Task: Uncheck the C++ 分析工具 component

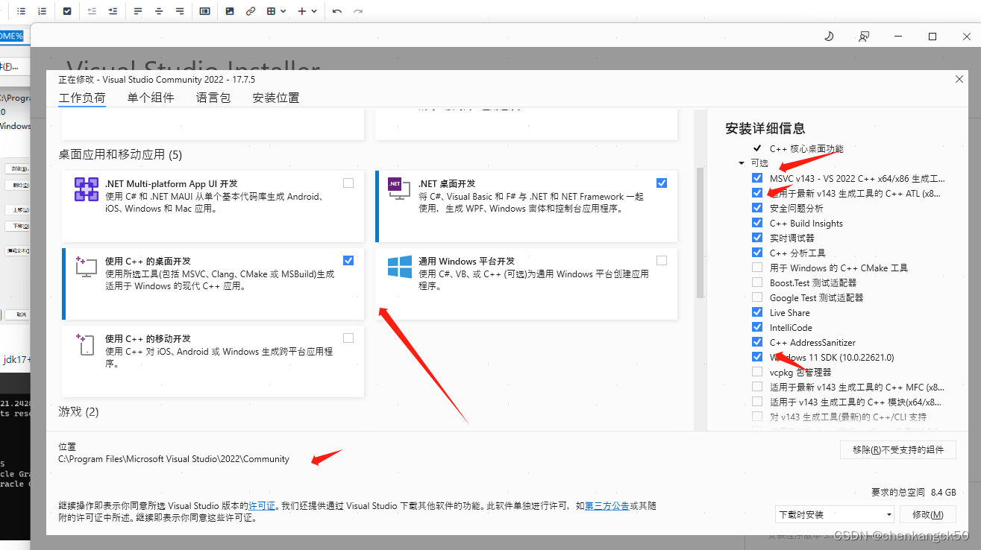Action: [x=757, y=253]
